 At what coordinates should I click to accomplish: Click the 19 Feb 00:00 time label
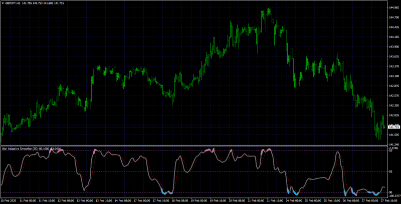tap(199, 201)
